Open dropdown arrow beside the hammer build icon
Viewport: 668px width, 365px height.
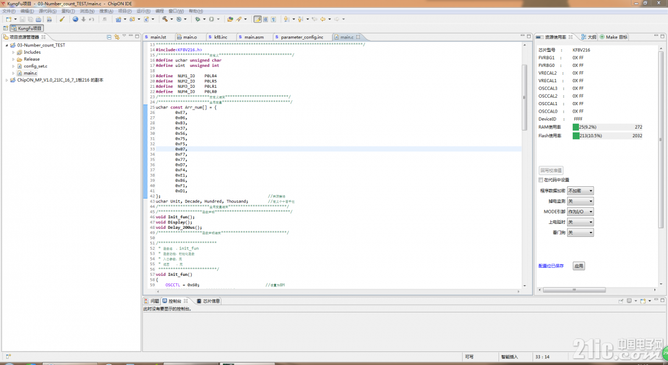click(172, 19)
